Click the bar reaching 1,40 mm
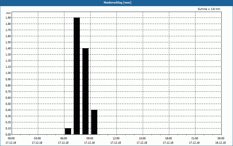This screenshot has height=146, width=233. pyautogui.click(x=86, y=91)
